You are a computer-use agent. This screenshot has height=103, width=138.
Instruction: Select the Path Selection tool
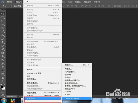pyautogui.click(x=3, y=71)
